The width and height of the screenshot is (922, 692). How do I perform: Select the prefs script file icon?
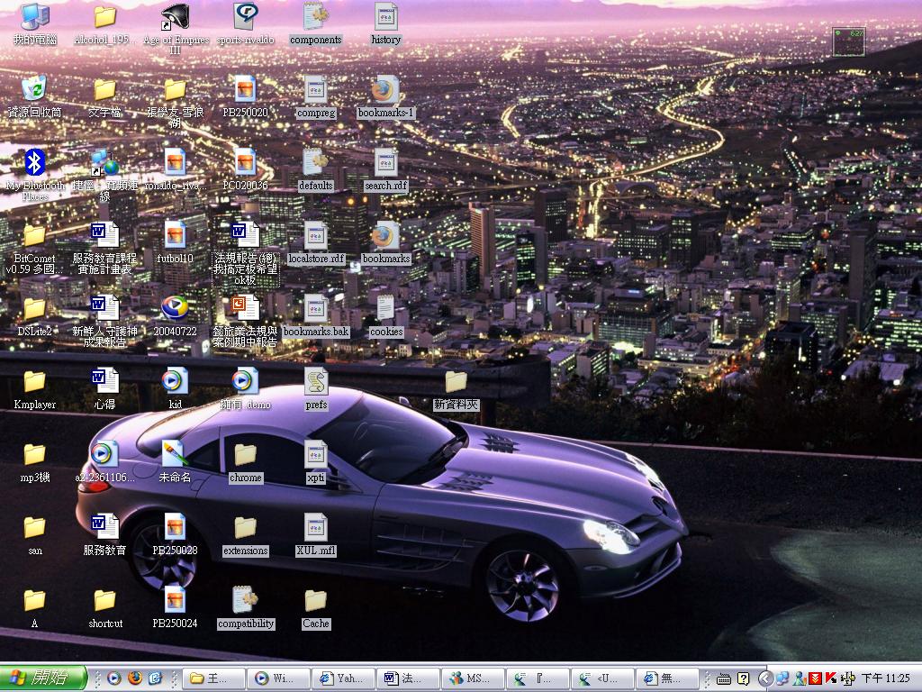[x=316, y=383]
